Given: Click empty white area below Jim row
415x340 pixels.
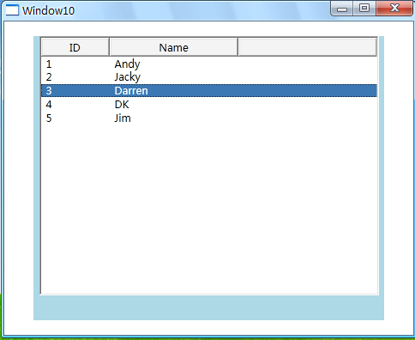Looking at the screenshot, I should point(209,209).
